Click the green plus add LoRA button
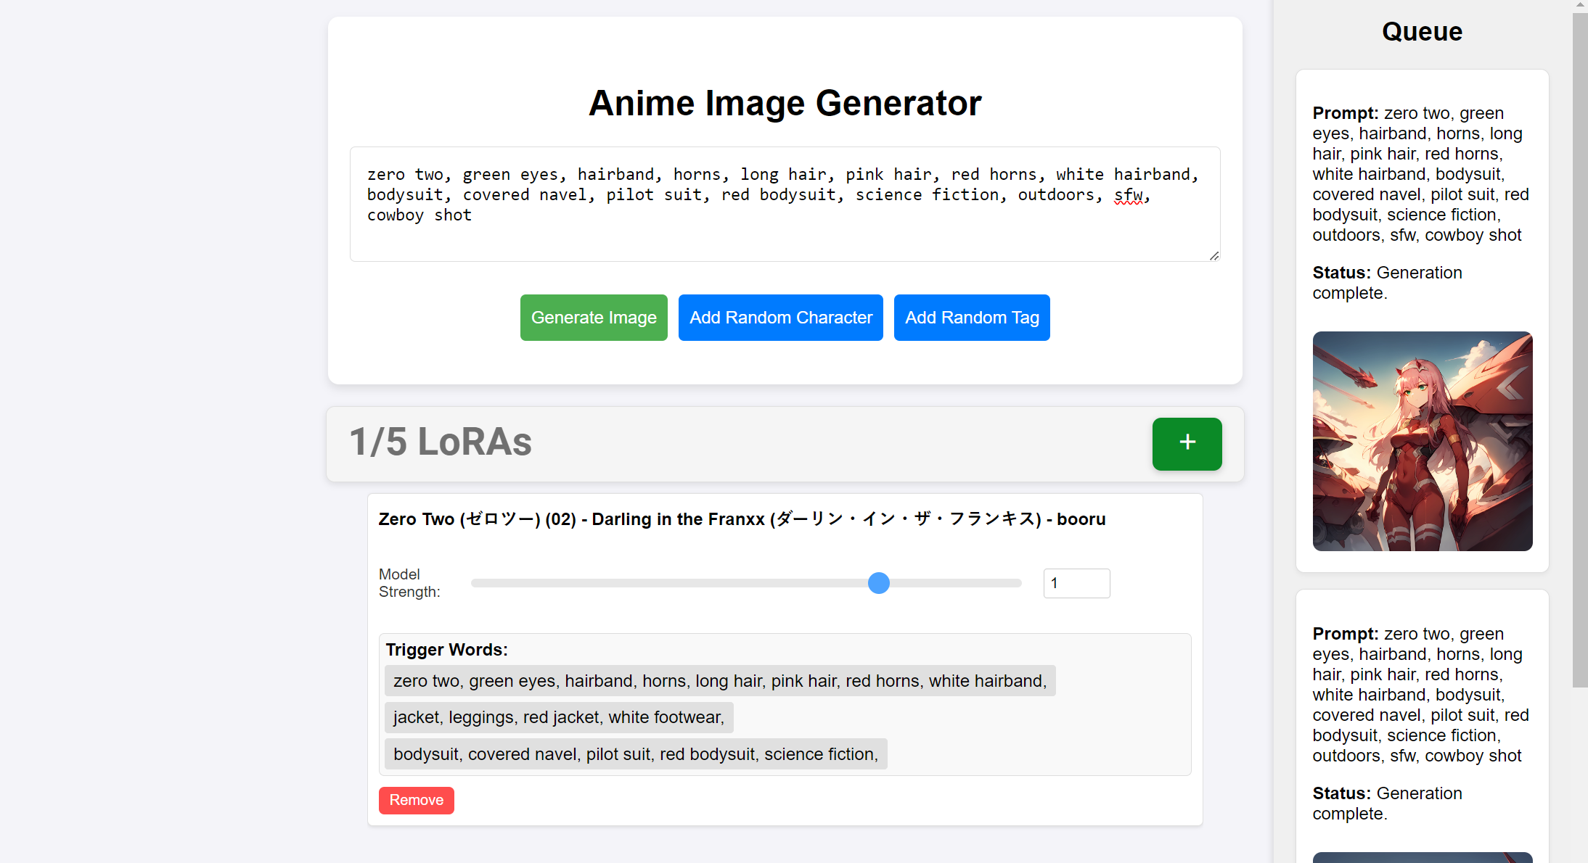This screenshot has width=1588, height=863. pyautogui.click(x=1187, y=443)
